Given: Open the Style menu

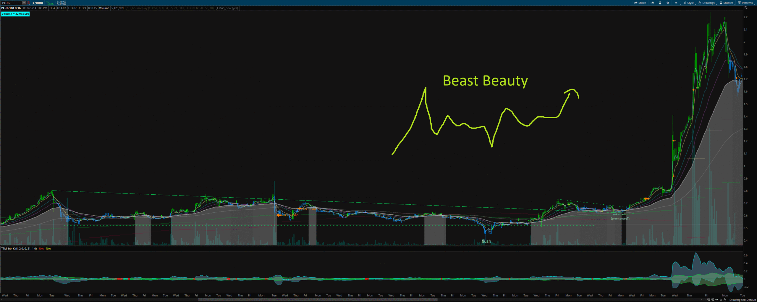Looking at the screenshot, I should [688, 3].
